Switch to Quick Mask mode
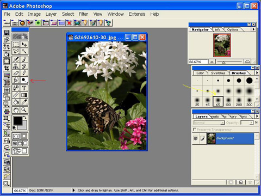 [24, 136]
